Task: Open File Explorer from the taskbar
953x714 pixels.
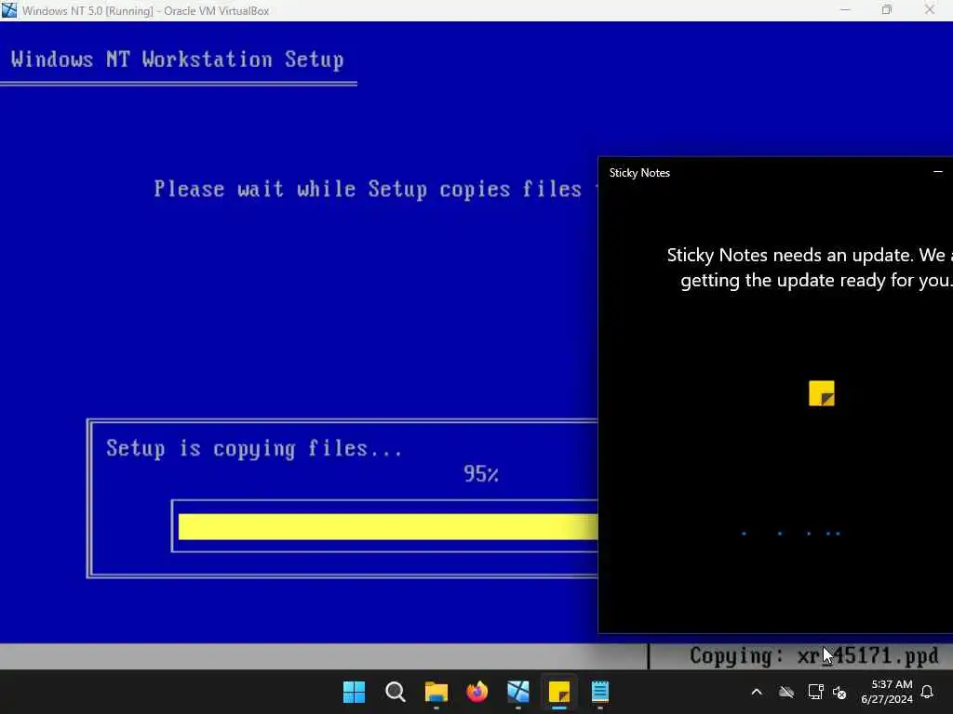Action: [x=436, y=692]
